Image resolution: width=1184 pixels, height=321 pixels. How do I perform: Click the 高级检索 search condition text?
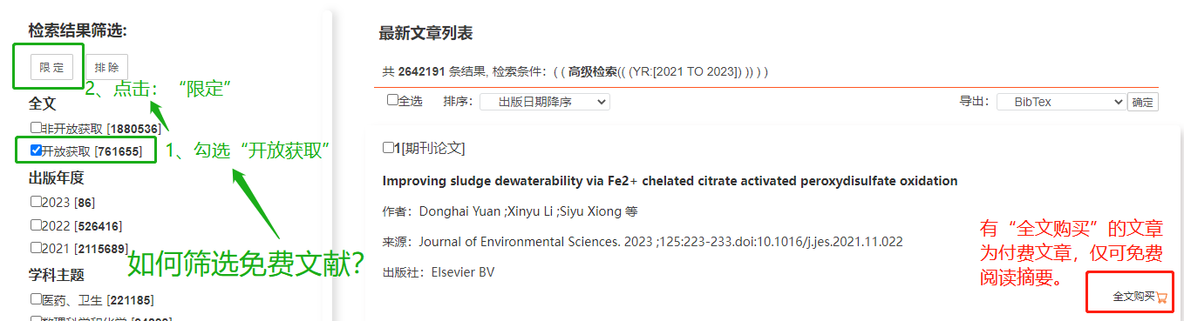click(x=592, y=71)
